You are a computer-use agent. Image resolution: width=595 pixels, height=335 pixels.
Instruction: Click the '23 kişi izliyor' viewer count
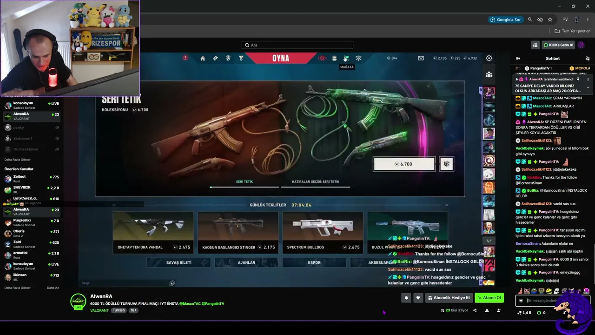[x=454, y=310]
